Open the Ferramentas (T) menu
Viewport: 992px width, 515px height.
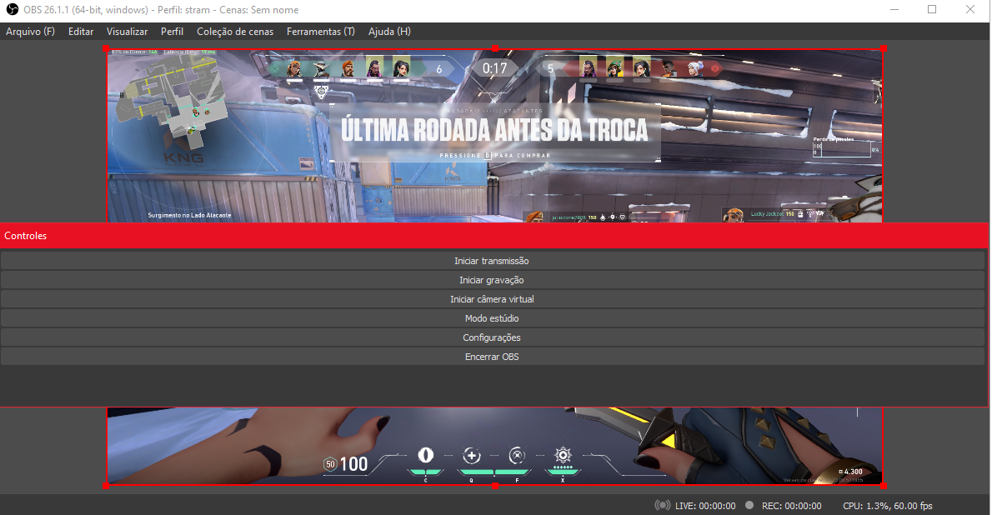321,32
